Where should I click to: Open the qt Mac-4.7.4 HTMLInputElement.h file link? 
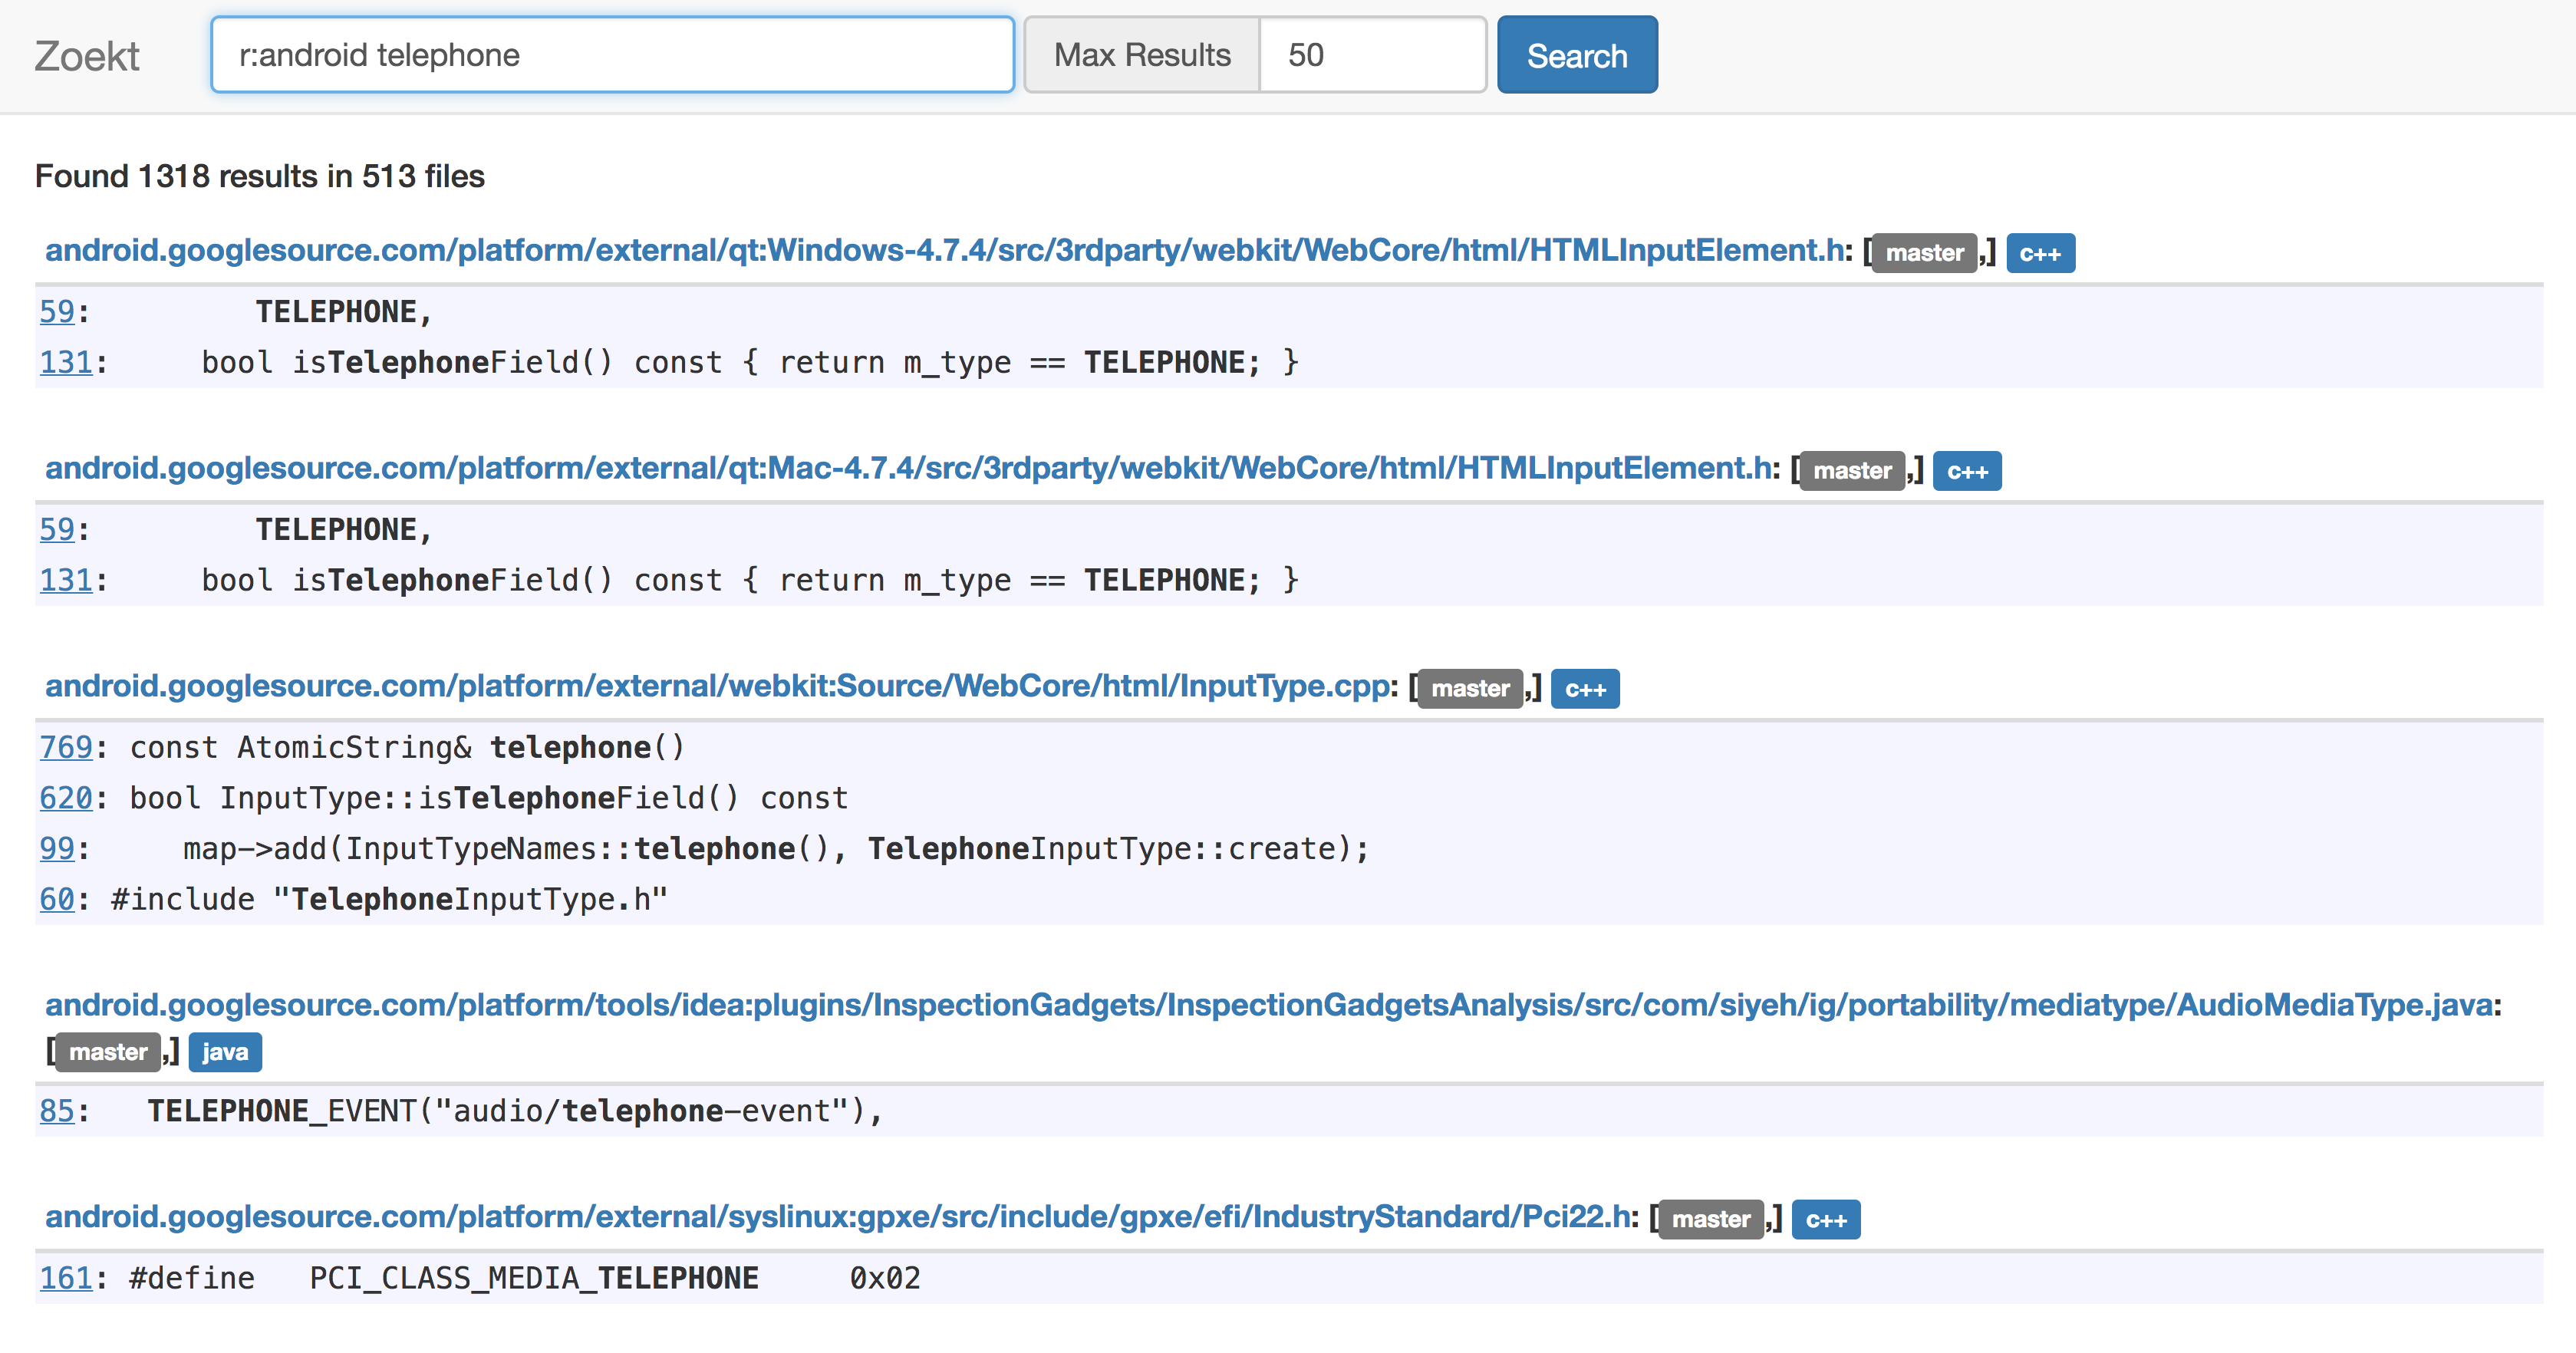908,468
